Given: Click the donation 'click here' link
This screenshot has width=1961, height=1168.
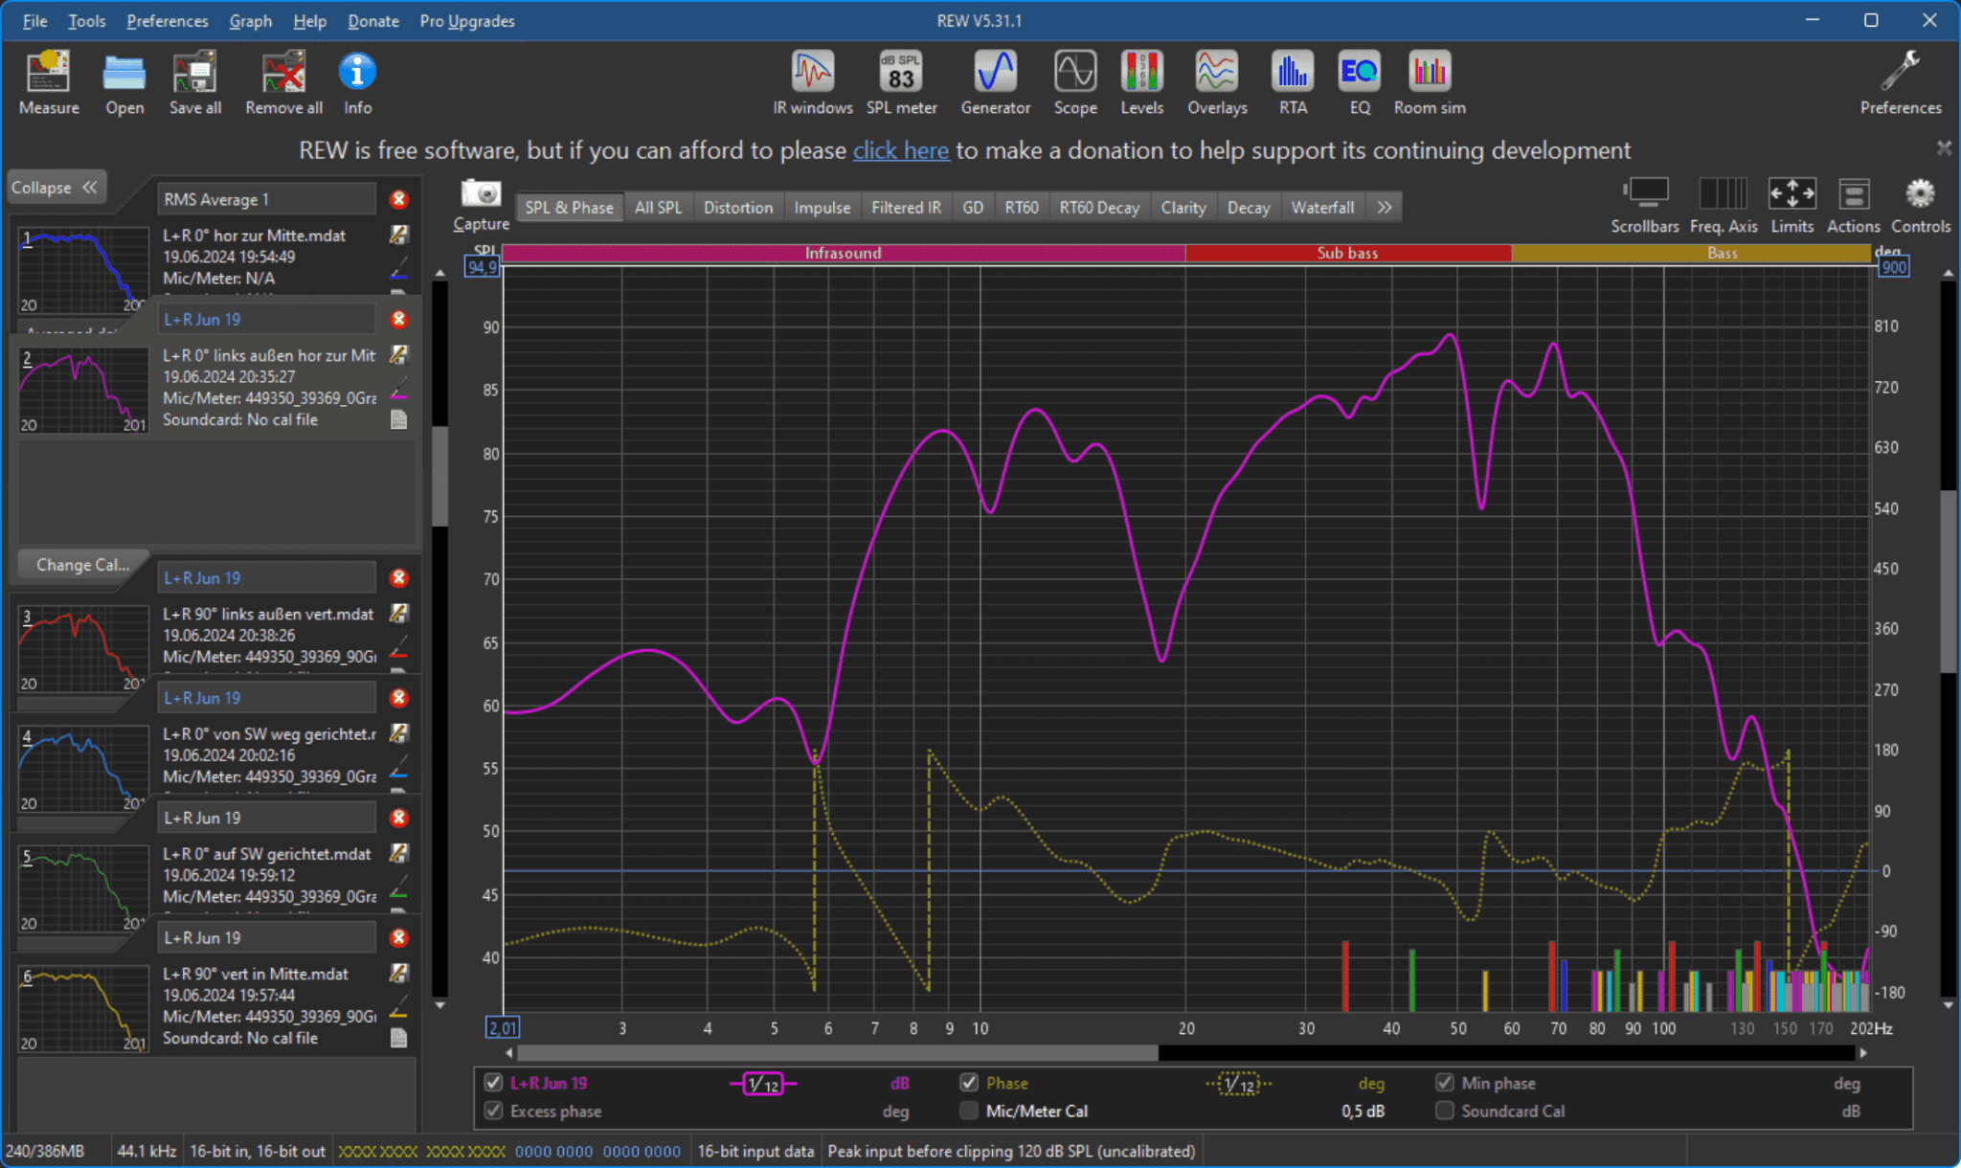Looking at the screenshot, I should tap(900, 150).
